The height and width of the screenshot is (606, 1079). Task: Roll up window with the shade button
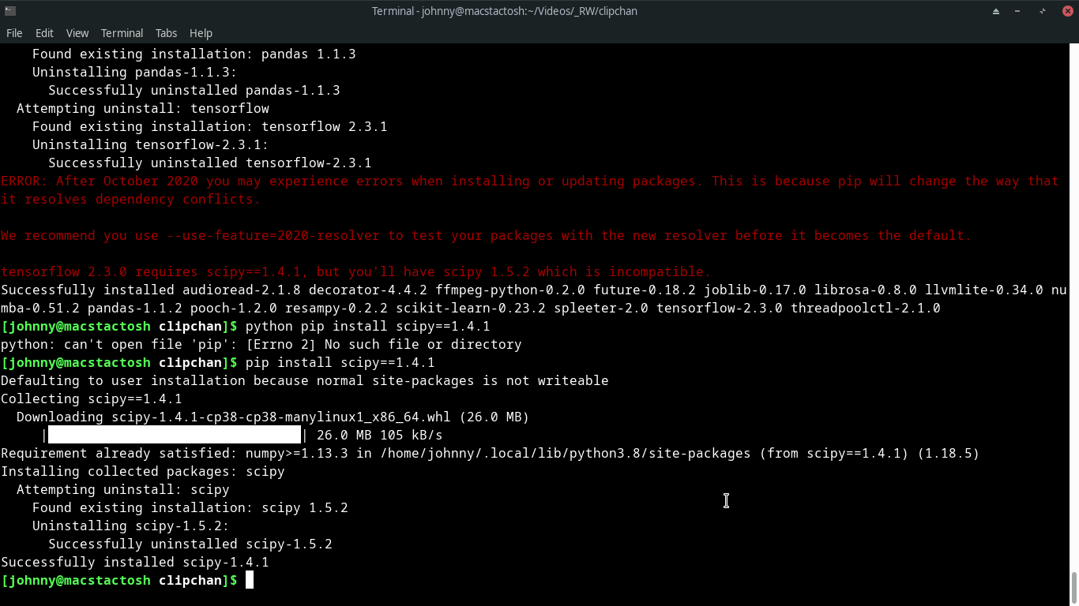[996, 11]
